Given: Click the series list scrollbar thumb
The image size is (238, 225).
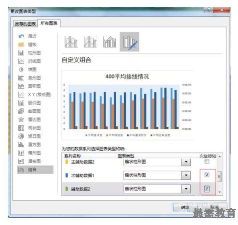Looking at the screenshot, I should click(x=220, y=176).
